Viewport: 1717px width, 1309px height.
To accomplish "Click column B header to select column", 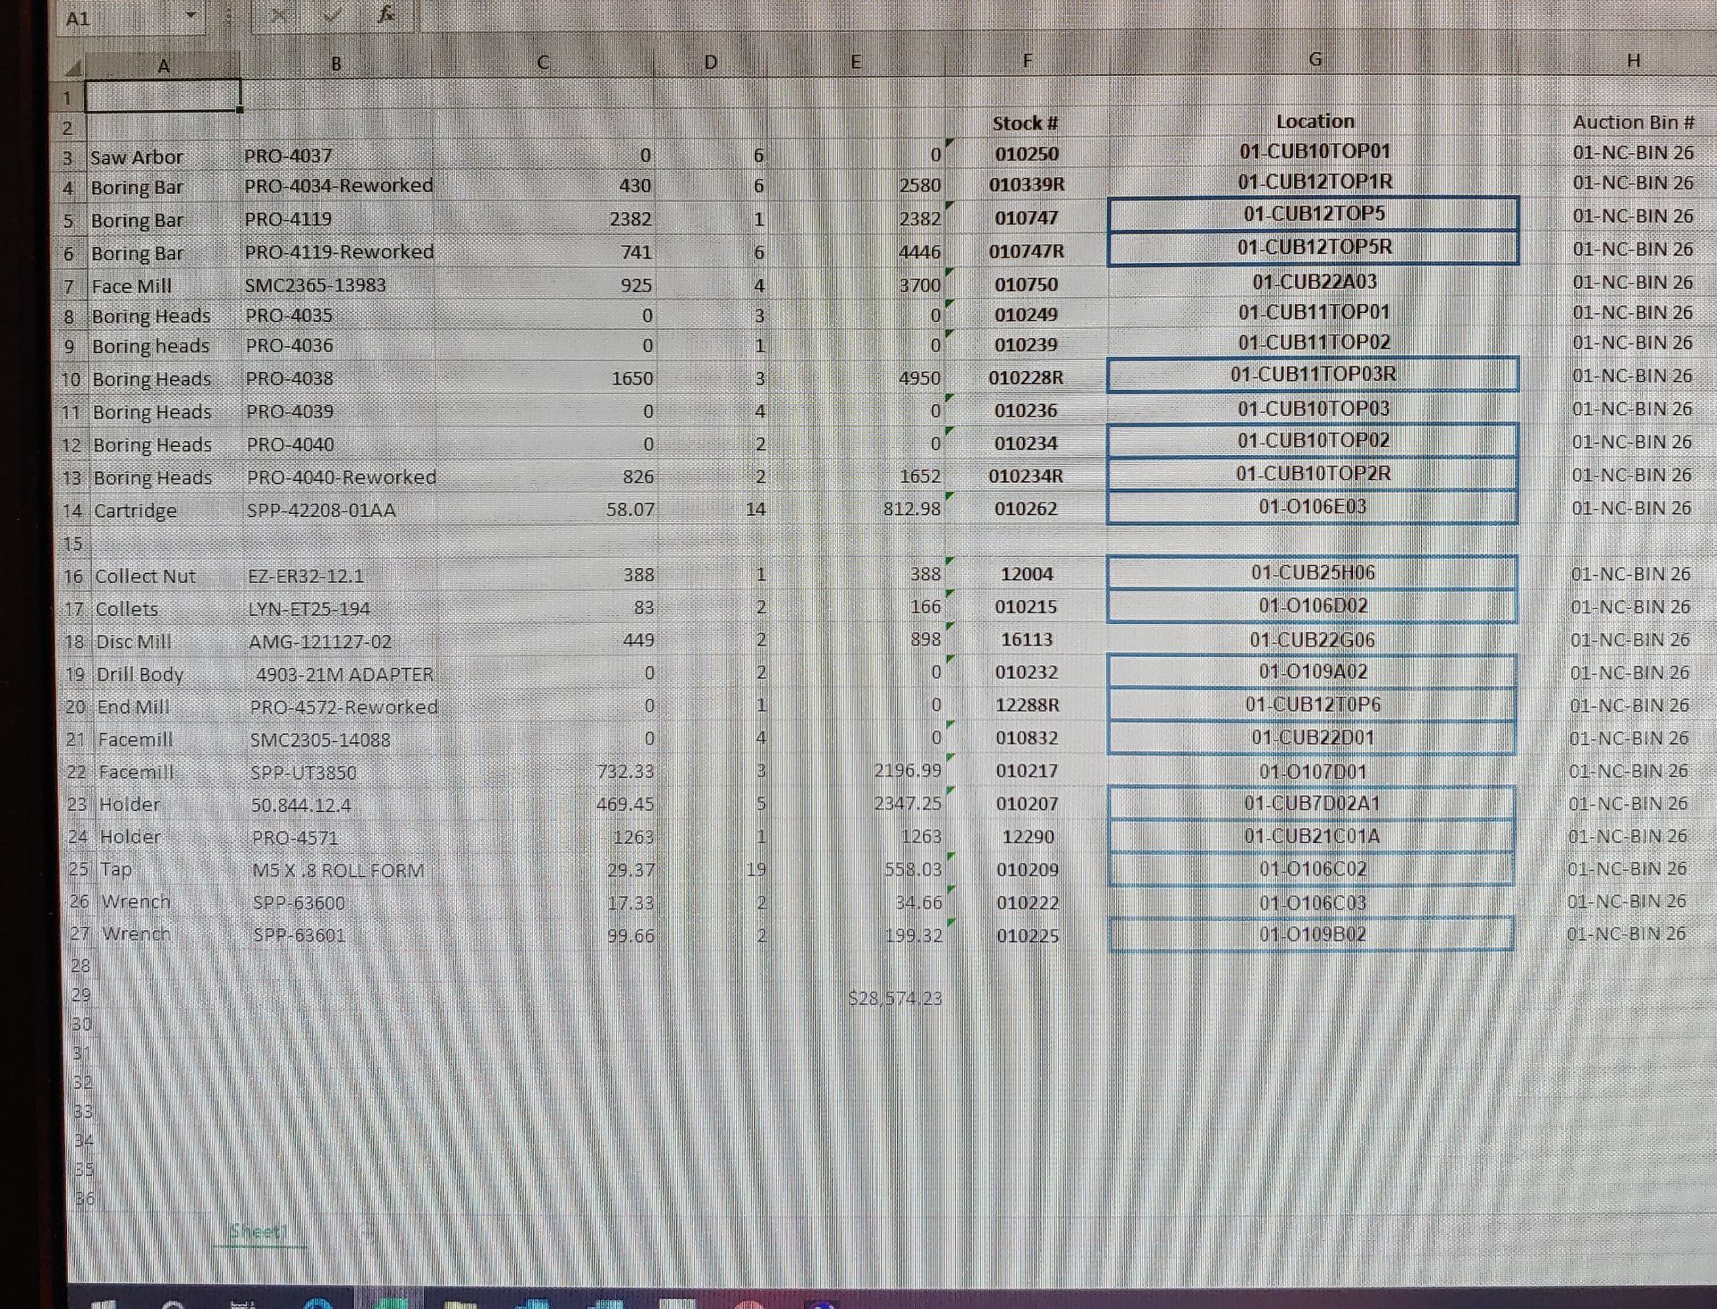I will pyautogui.click(x=337, y=62).
